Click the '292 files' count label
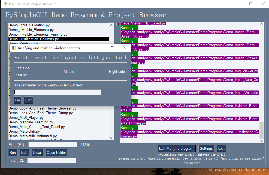Image resolution: width=269 pixels, height=175 pixels. tap(87, 145)
